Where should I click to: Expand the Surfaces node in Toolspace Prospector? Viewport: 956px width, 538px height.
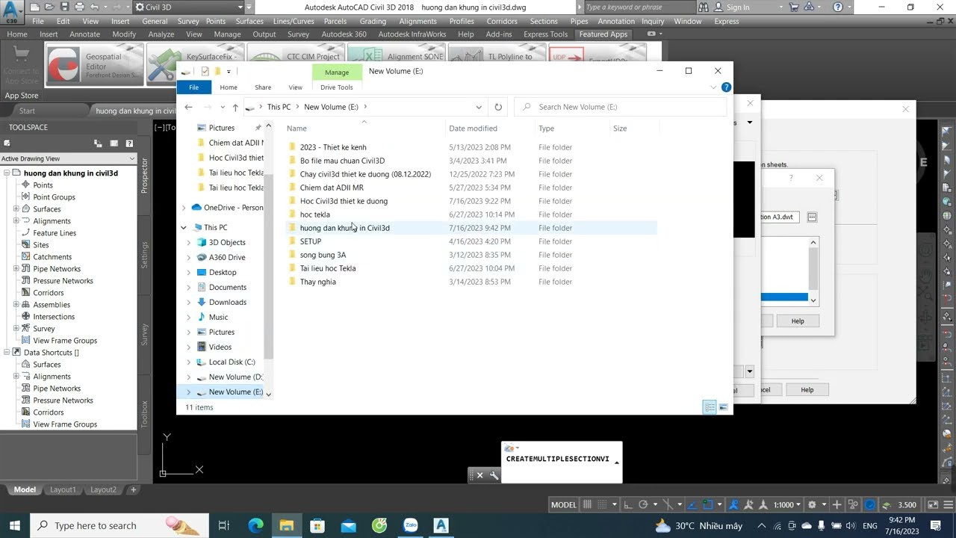click(x=16, y=209)
